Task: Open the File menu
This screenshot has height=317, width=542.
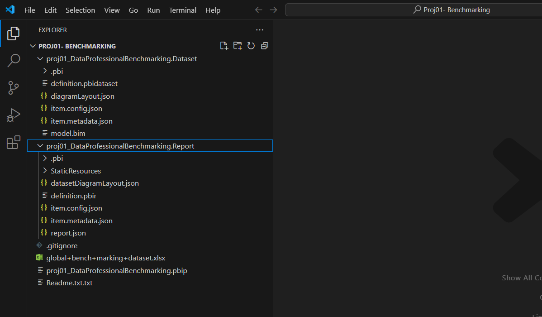Action: (29, 10)
